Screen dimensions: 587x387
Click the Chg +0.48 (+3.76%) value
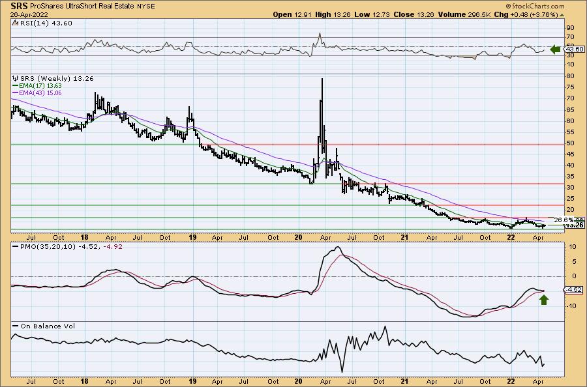526,14
